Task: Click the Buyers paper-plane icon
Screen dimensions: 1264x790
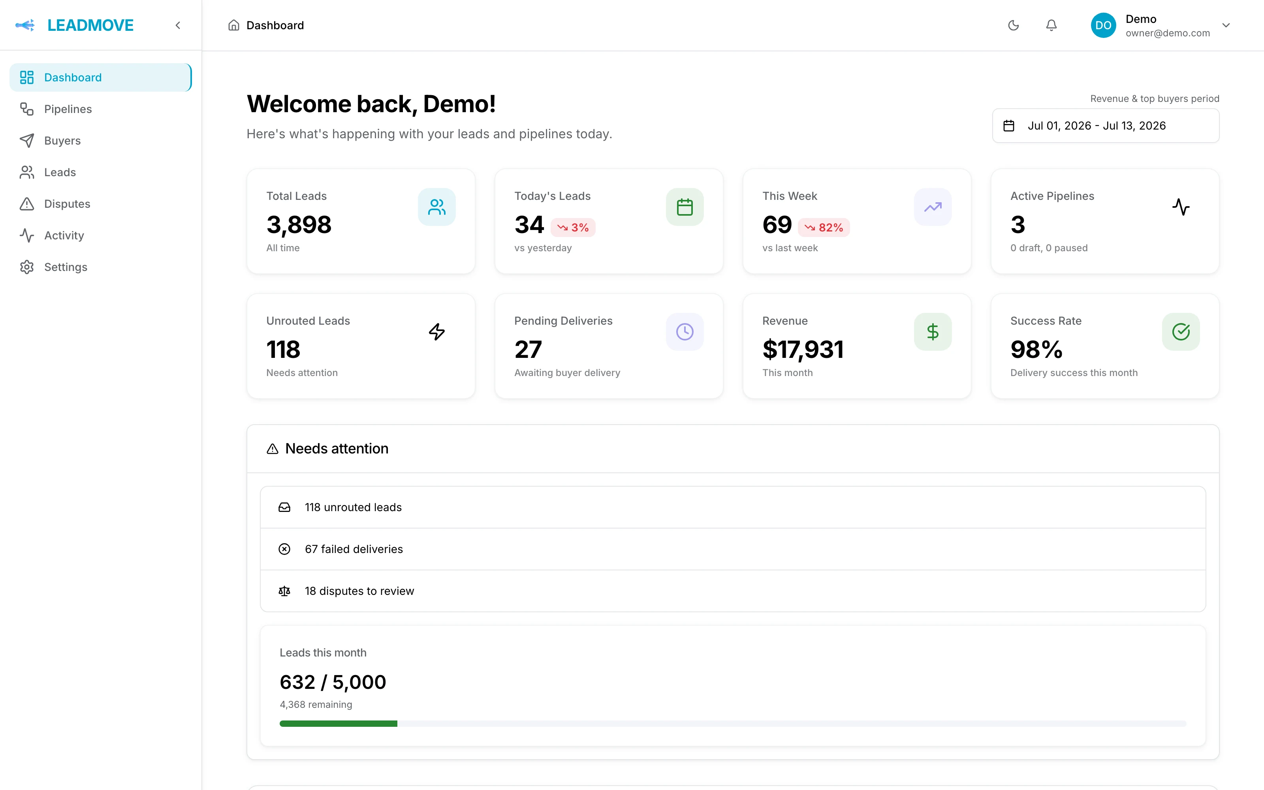Action: (x=26, y=141)
